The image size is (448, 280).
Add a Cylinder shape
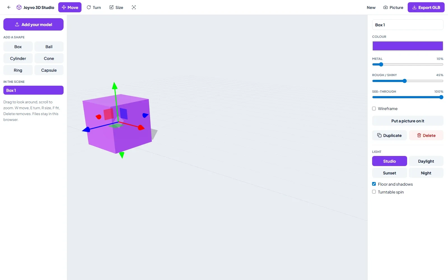point(18,58)
